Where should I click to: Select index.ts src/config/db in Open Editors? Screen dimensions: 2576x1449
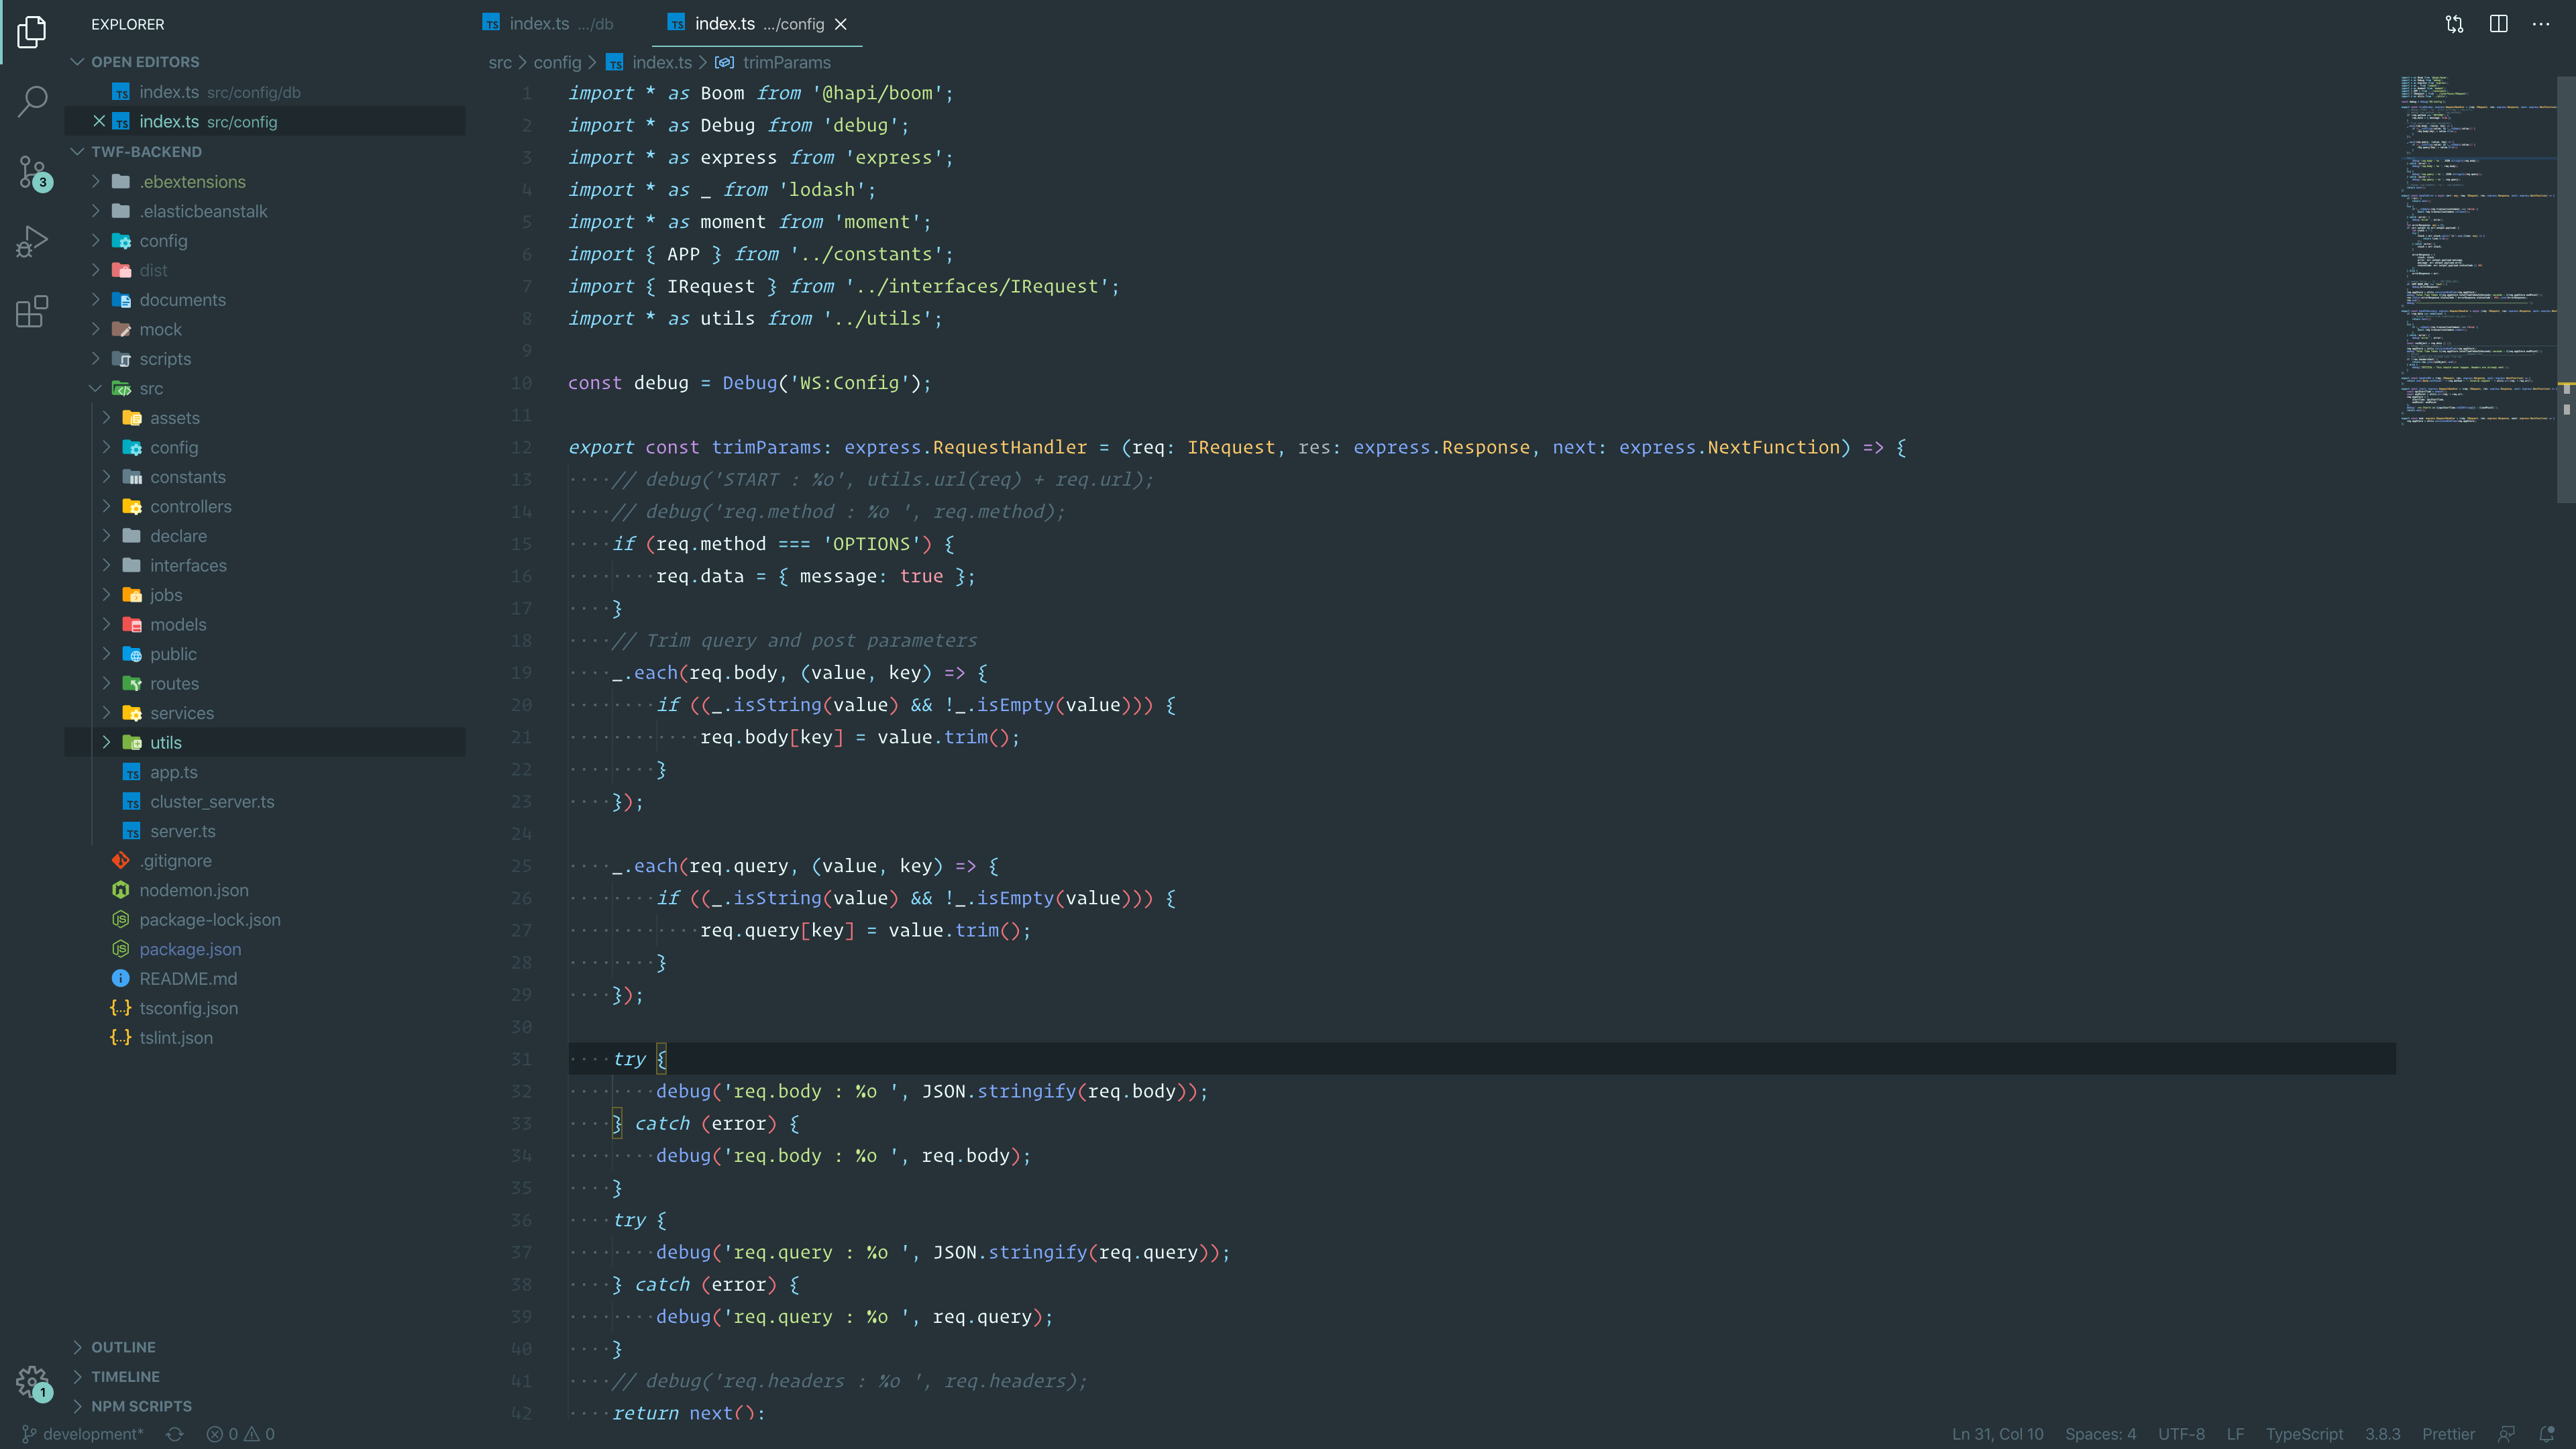pos(265,92)
